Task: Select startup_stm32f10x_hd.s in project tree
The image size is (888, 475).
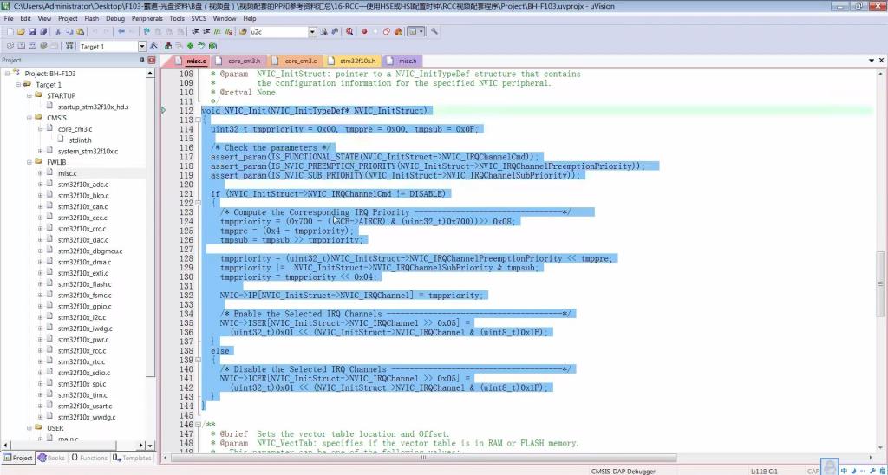Action: (93, 107)
